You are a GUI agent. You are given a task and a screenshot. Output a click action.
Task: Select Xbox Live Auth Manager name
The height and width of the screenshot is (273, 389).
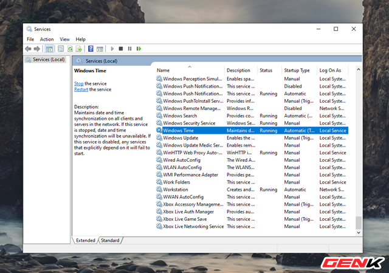click(x=188, y=212)
